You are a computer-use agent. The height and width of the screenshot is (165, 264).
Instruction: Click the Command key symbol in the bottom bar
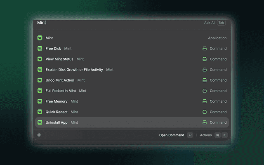[218, 135]
